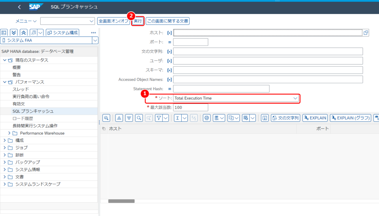Image resolution: width=379 pixels, height=216 pixels.
Task: Open the layout options dropdown arrow
Action: pyautogui.click(x=252, y=118)
